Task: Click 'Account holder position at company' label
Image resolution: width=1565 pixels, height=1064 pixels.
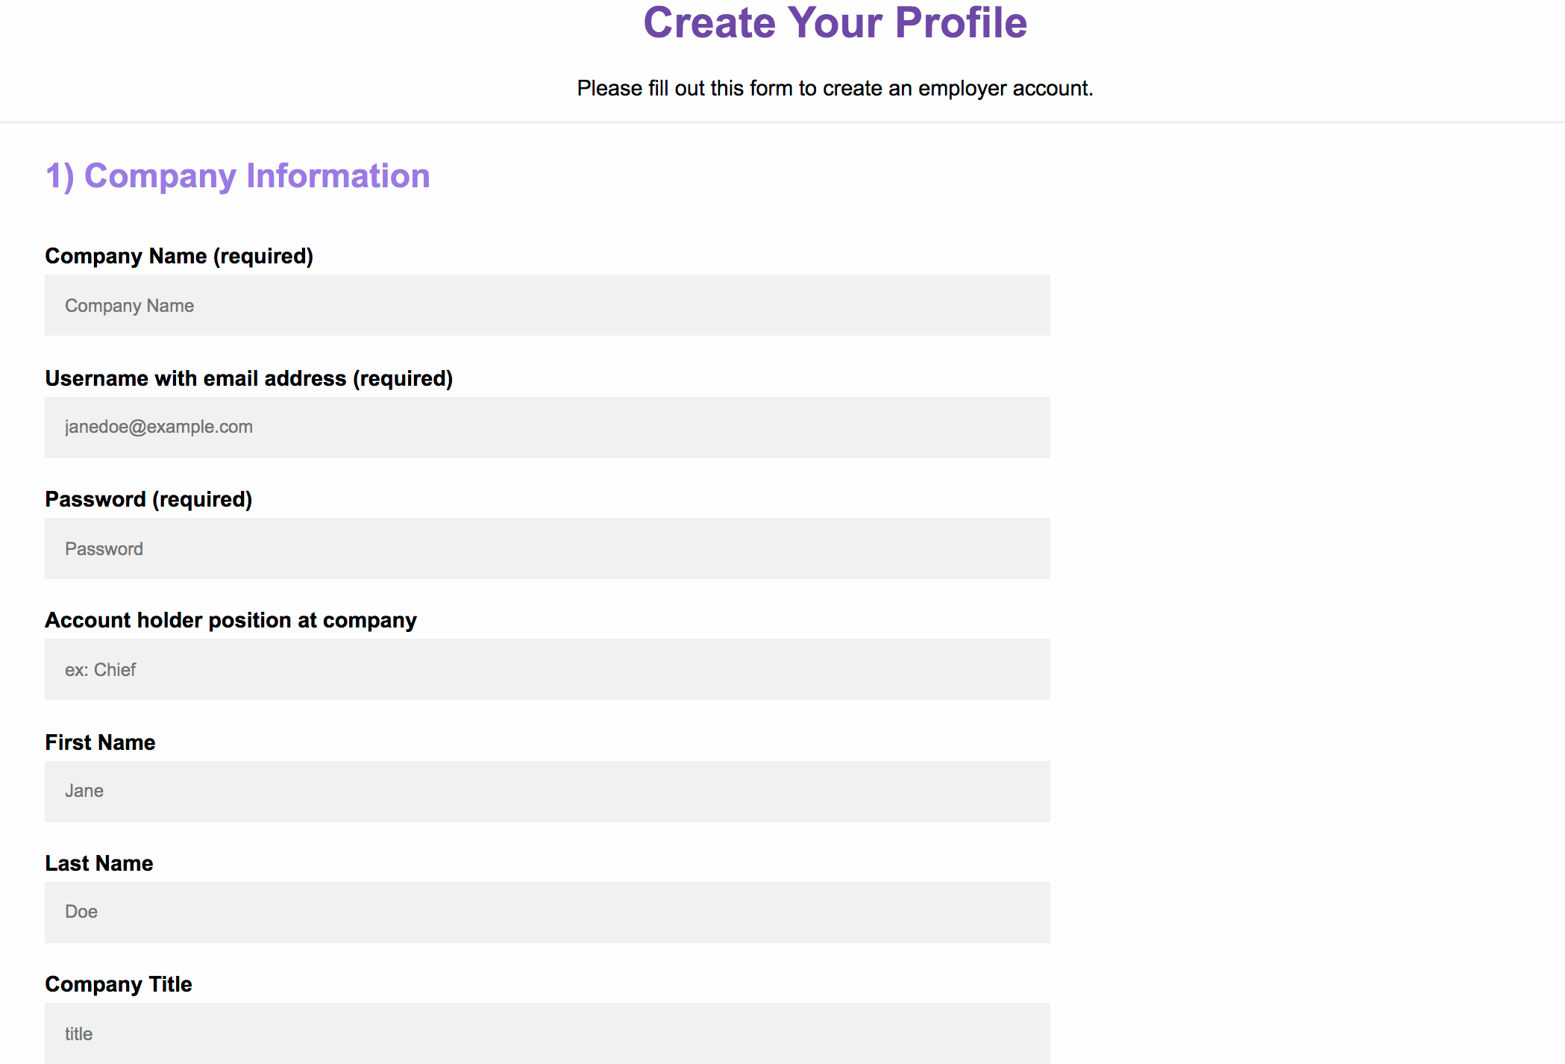Action: [x=230, y=620]
